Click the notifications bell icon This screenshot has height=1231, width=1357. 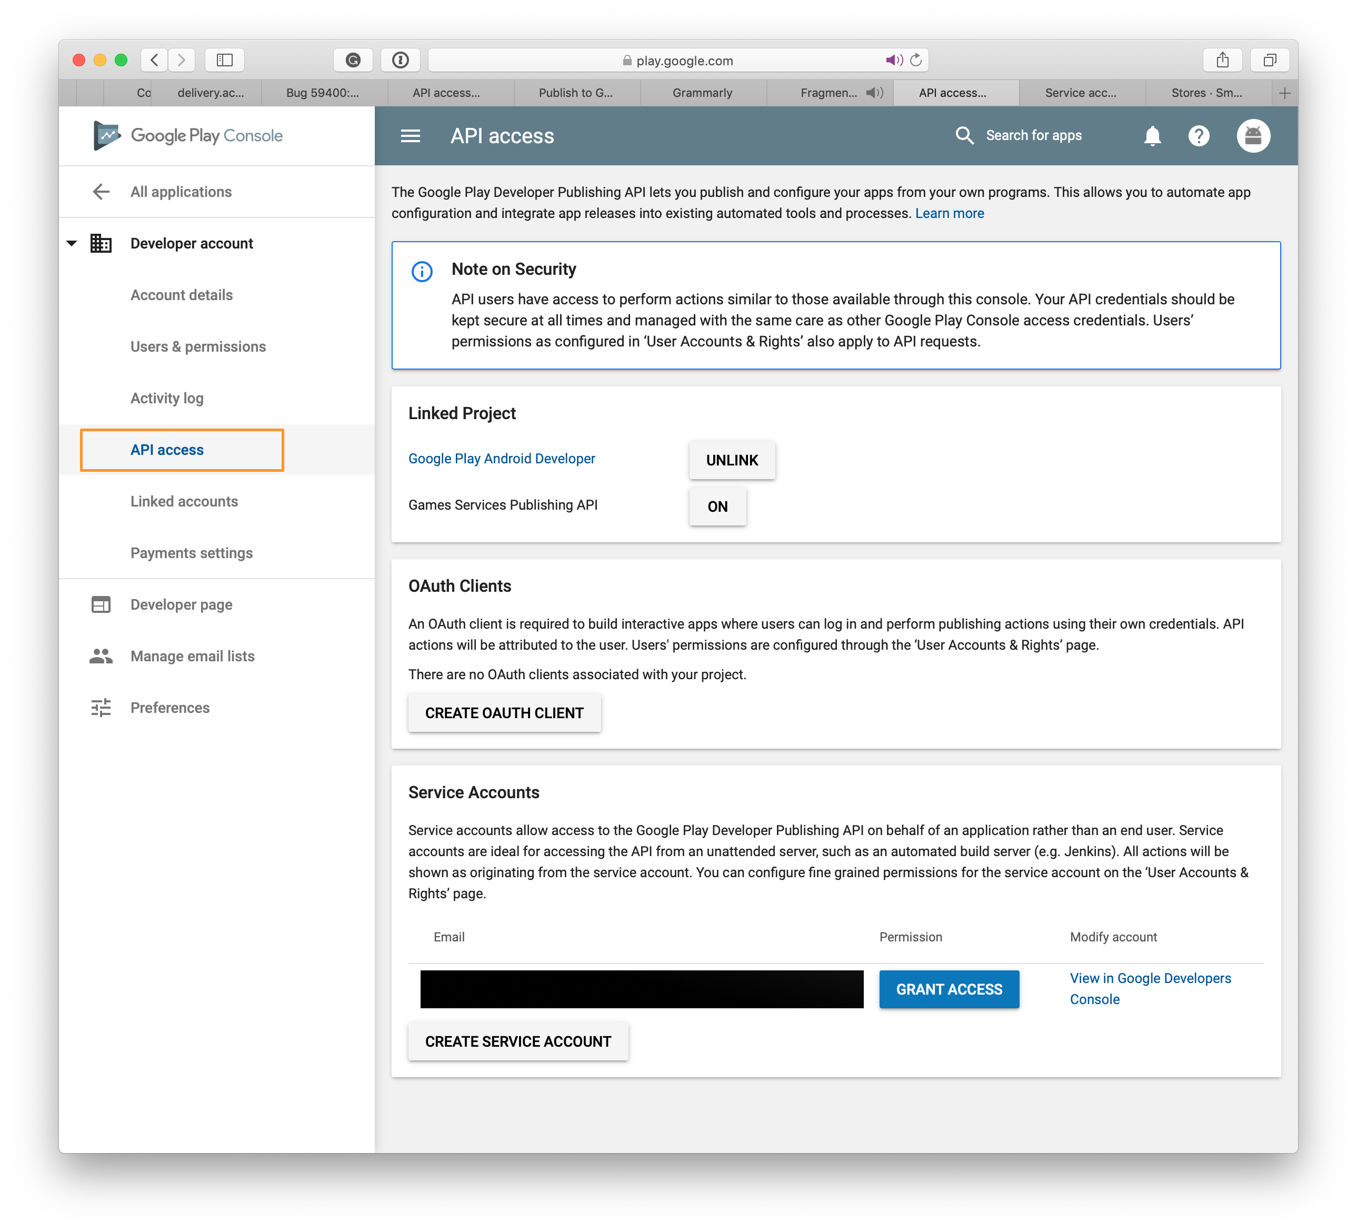coord(1154,135)
